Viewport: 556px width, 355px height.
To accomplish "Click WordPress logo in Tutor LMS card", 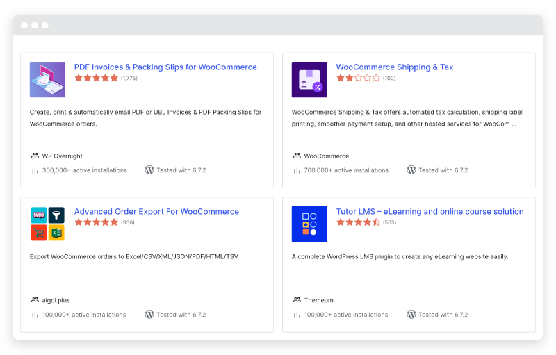I will [411, 314].
